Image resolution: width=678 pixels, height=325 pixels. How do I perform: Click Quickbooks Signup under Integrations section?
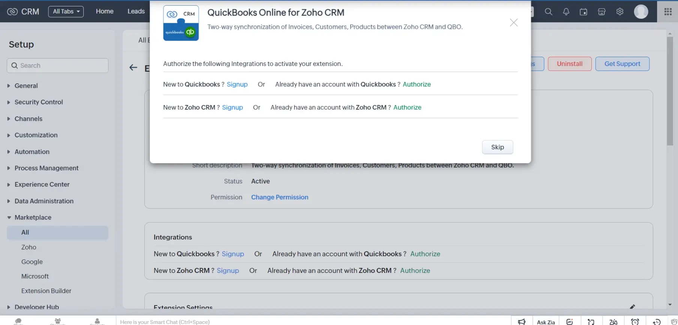[233, 254]
